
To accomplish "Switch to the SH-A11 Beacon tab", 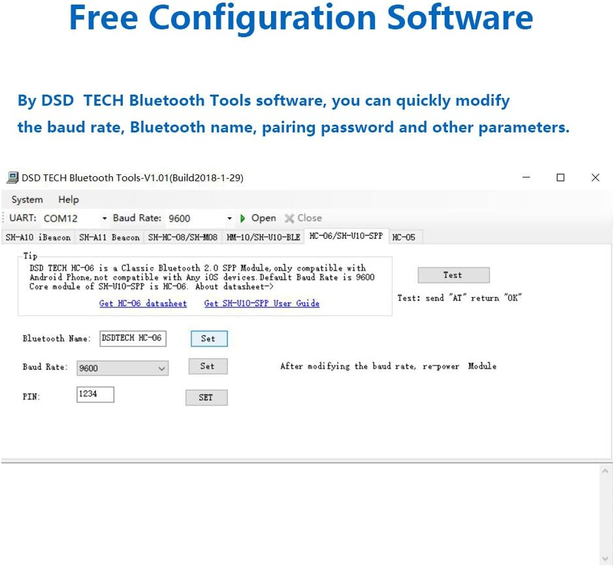I will [x=109, y=238].
